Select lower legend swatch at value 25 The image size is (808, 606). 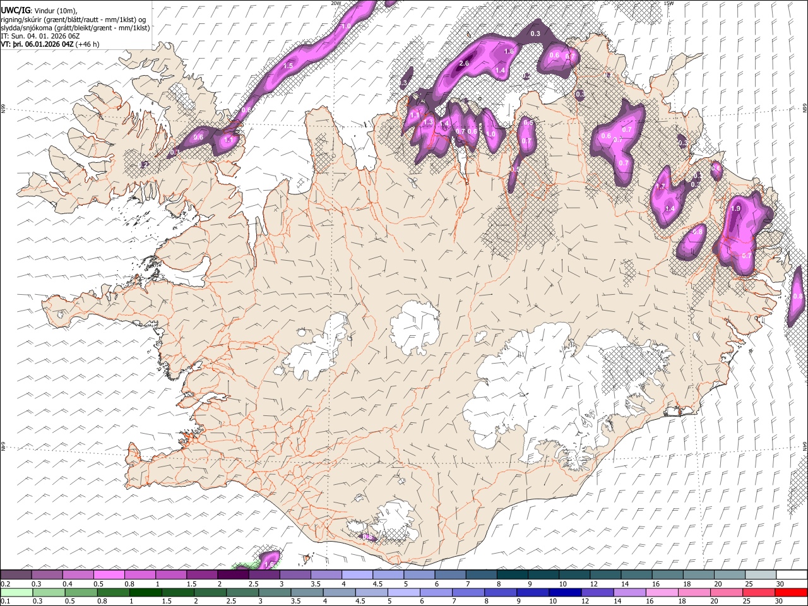(758, 592)
